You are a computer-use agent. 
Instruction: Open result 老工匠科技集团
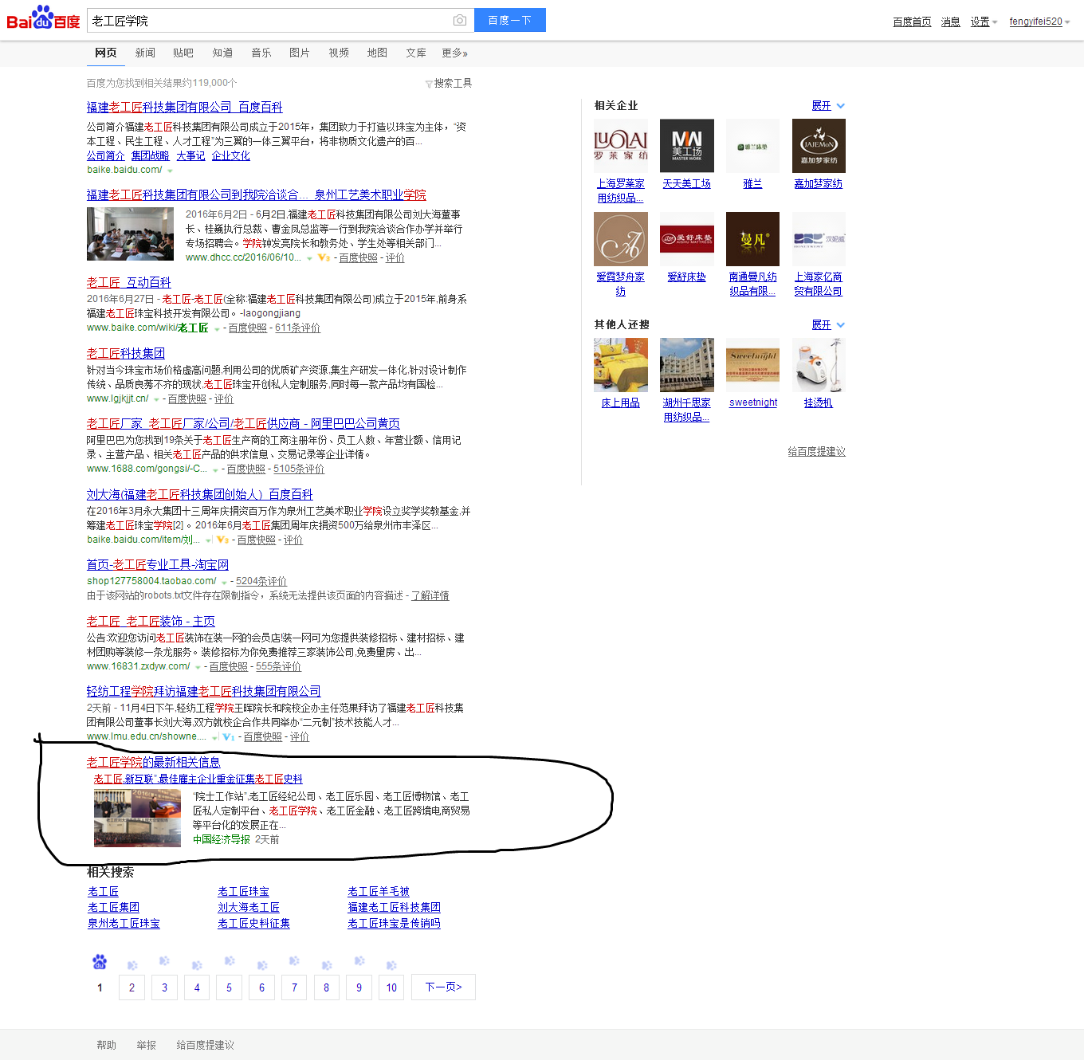pyautogui.click(x=125, y=353)
